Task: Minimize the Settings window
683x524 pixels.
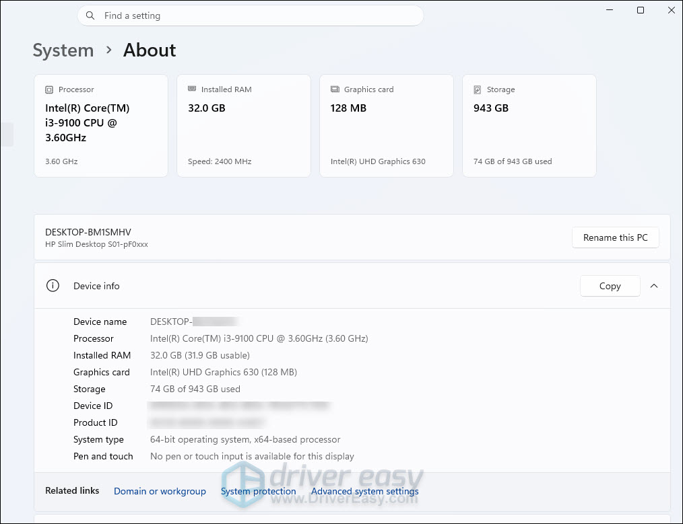Action: pyautogui.click(x=610, y=10)
